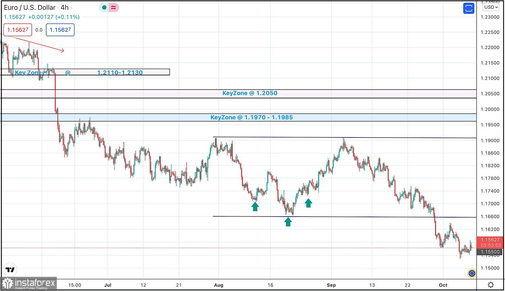
Task: Click the spread value 0.0
Action: pos(39,30)
